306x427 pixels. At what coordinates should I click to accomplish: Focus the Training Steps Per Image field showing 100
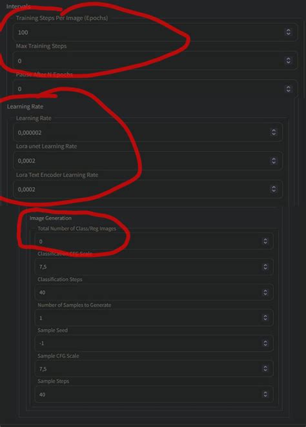coord(155,32)
